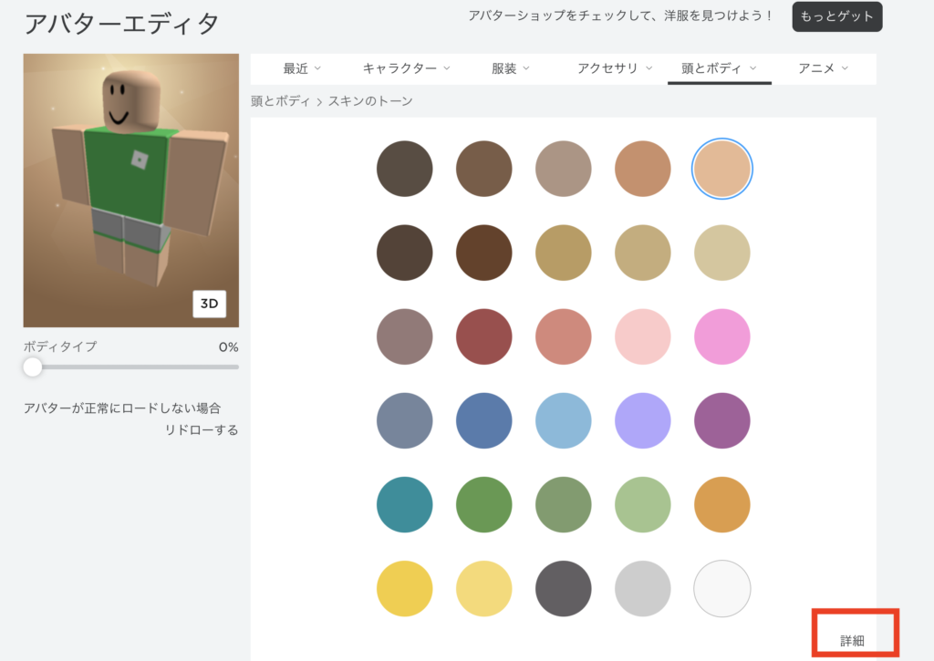
Task: Click the もっとゲット button
Action: coord(837,16)
